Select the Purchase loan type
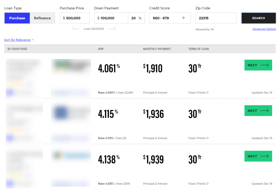This screenshot has height=189, width=279. point(17,18)
